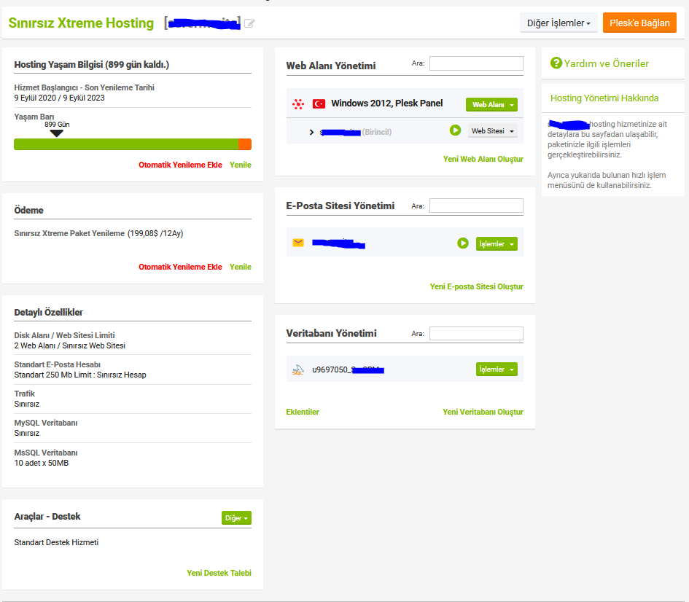689x602 pixels.
Task: Open the Diğer İşlemler dropdown
Action: point(558,23)
